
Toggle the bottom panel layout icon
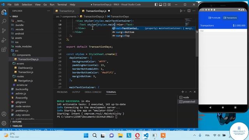[x=160, y=5]
